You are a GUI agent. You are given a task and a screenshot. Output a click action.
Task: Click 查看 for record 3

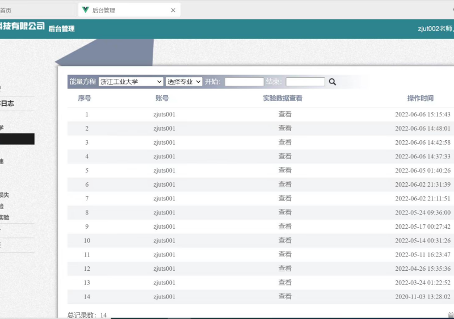coord(285,142)
